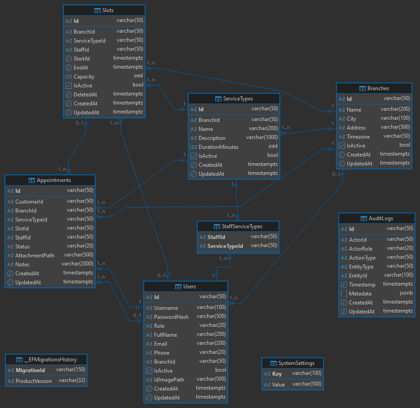420x408 pixels.
Task: Click checkbox icon beside Users IsActive
Action: click(x=149, y=371)
